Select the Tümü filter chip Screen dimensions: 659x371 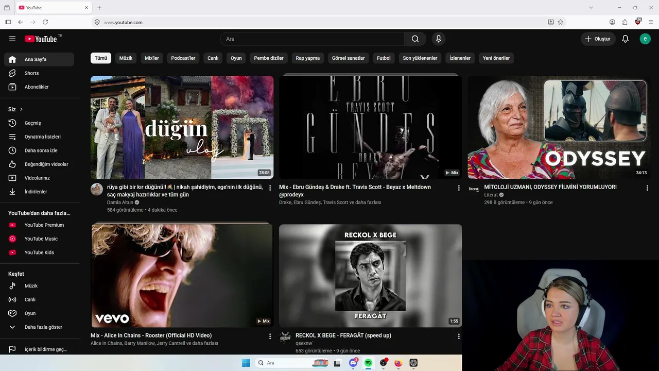point(101,58)
